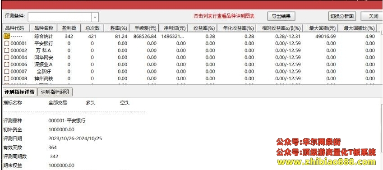Screen dimensions: 383x170
Task: Click the fee value 868526.84
Action: point(145,37)
